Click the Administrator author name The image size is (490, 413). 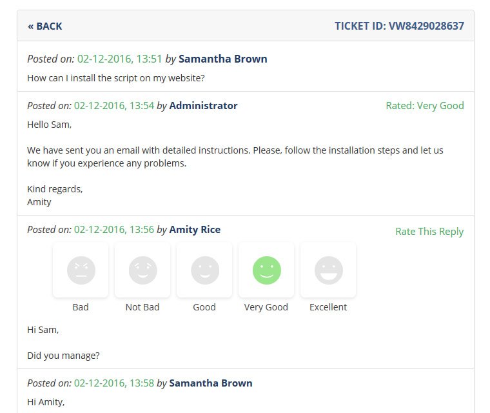coord(203,106)
